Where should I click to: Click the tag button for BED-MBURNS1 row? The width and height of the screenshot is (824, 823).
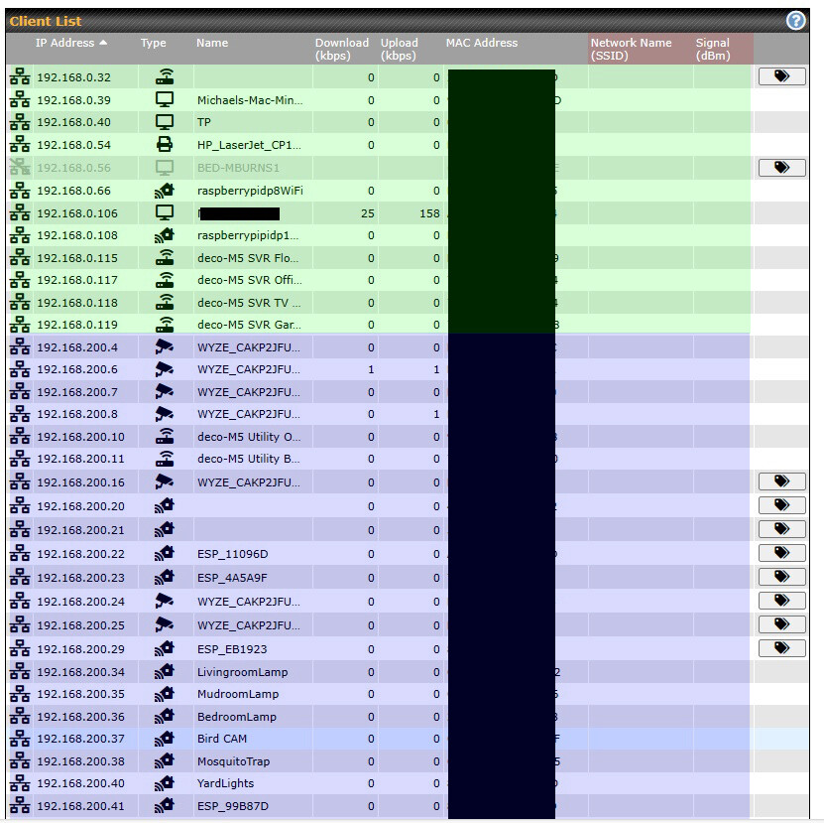click(781, 168)
